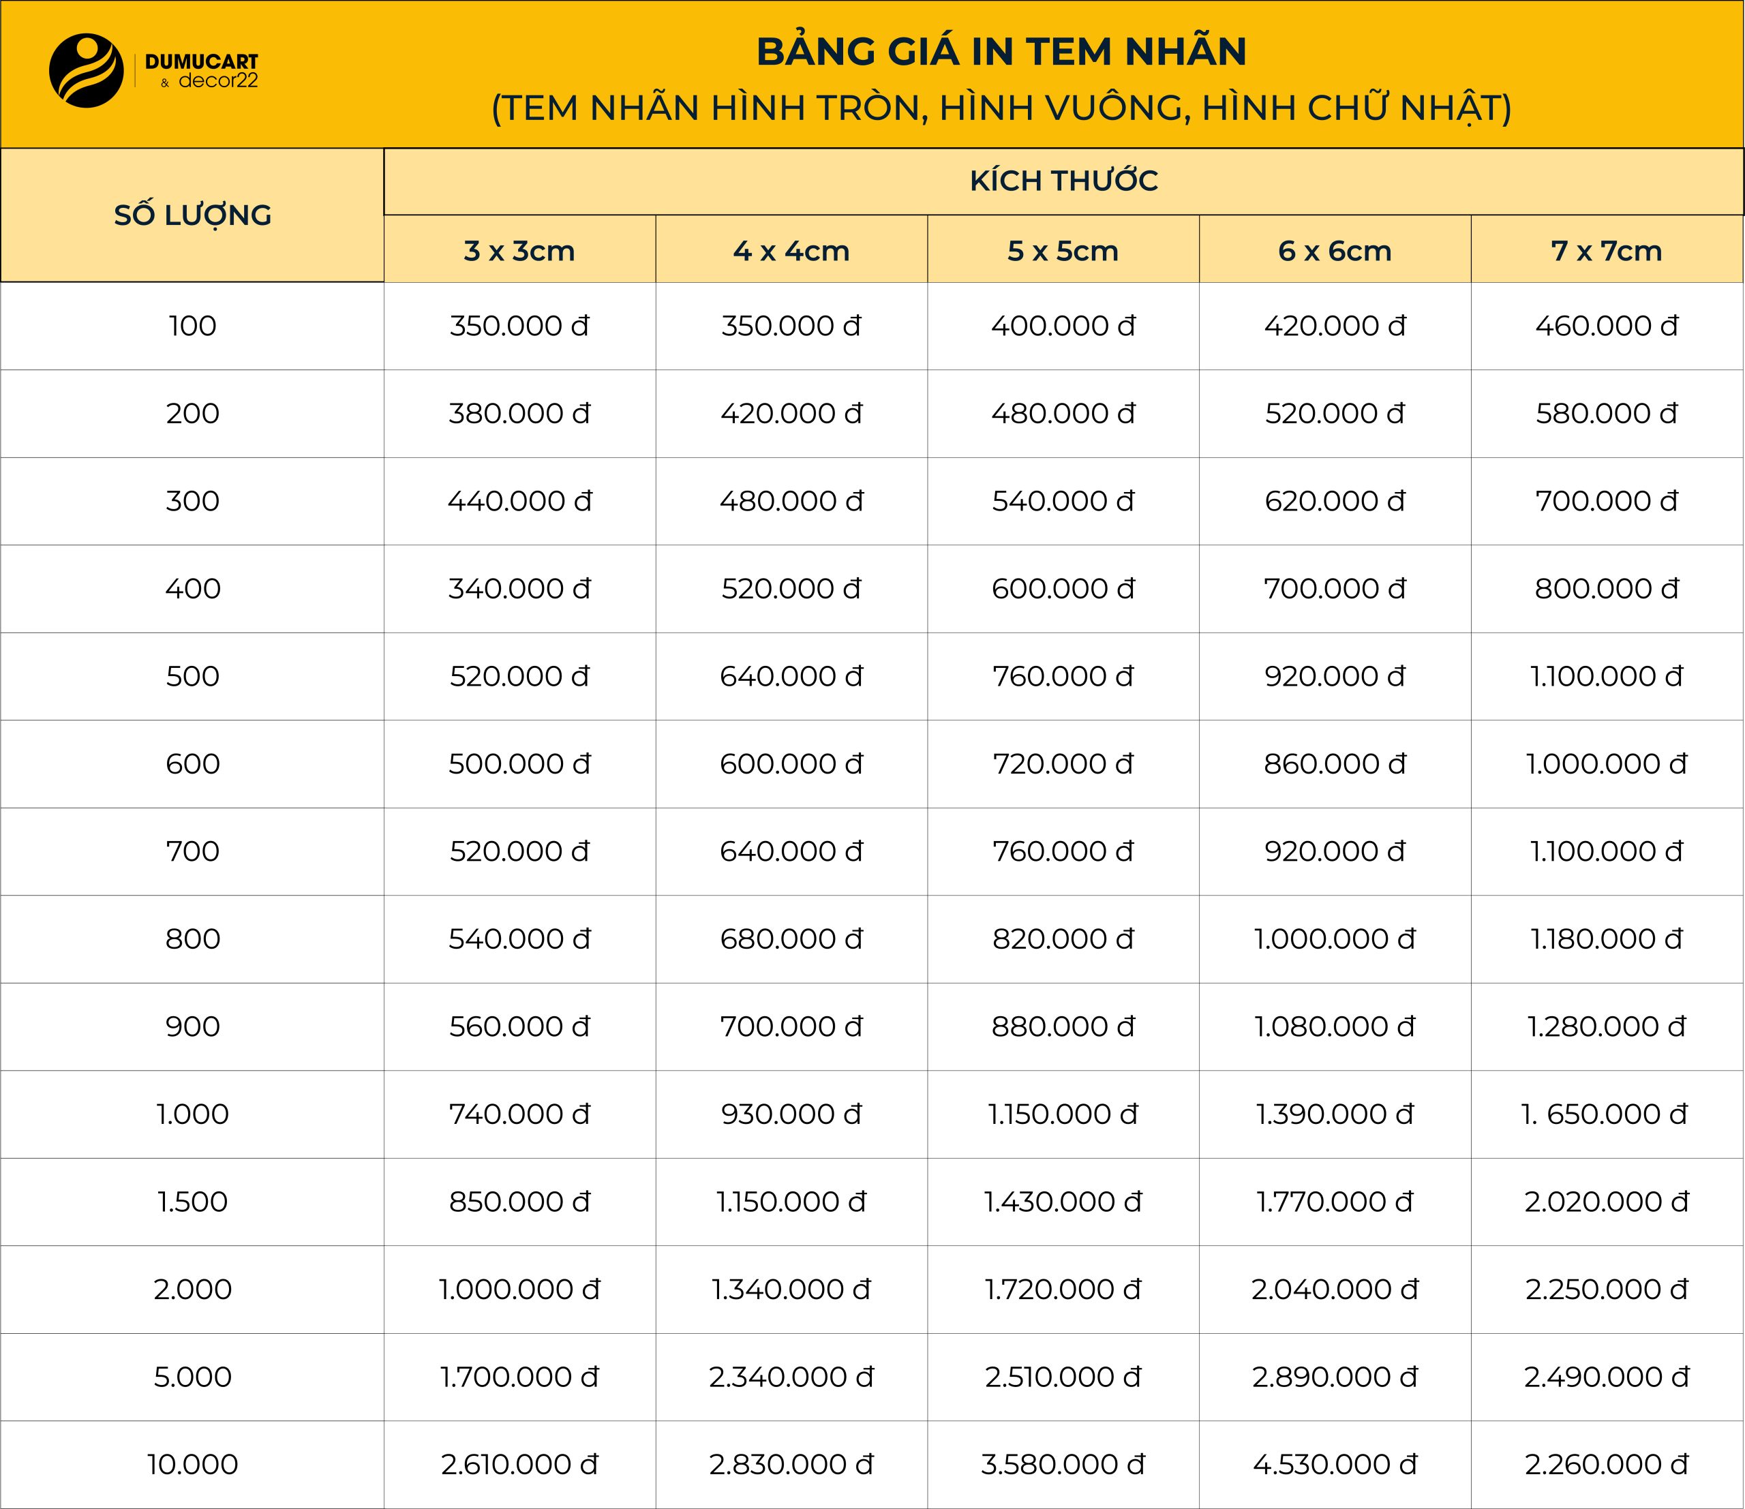
Task: Select the 400.000 đ price in row 100
Action: tap(1063, 326)
